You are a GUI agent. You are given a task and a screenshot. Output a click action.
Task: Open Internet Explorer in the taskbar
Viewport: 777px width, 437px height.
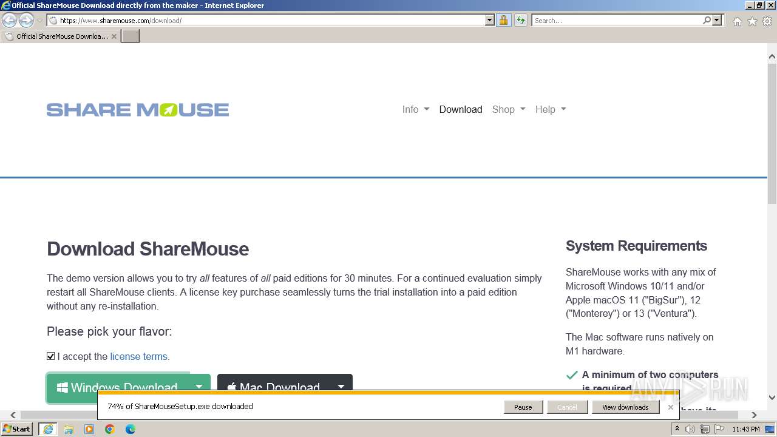[47, 429]
